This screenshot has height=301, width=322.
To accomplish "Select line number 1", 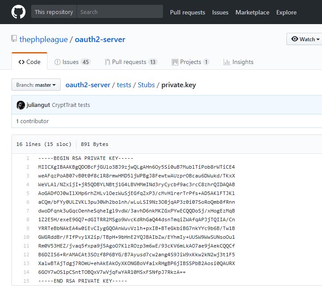I will point(28,158).
